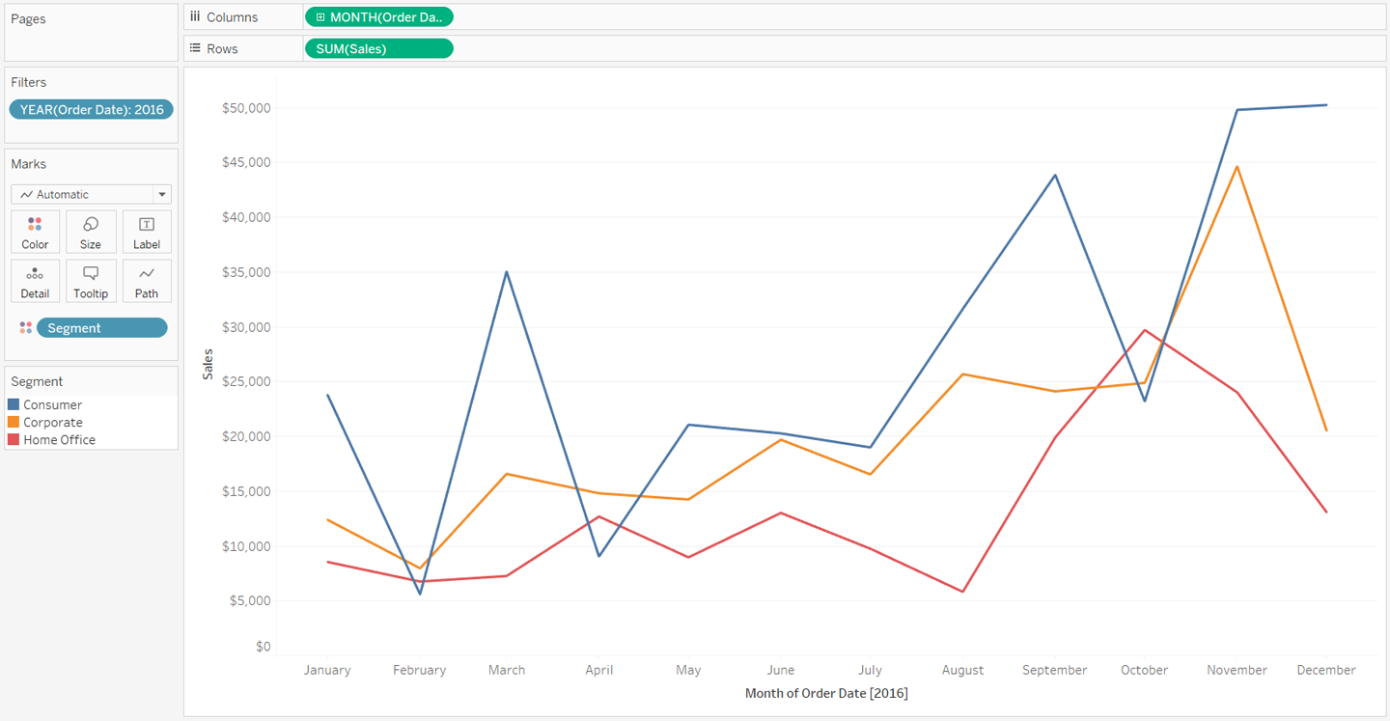Viewport: 1390px width, 721px height.
Task: Open the Path marks card
Action: click(147, 281)
